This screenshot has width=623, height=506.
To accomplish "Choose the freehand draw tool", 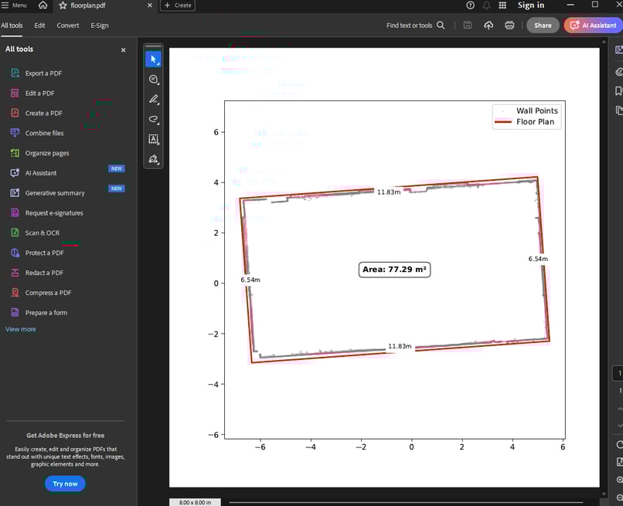I will pyautogui.click(x=153, y=119).
